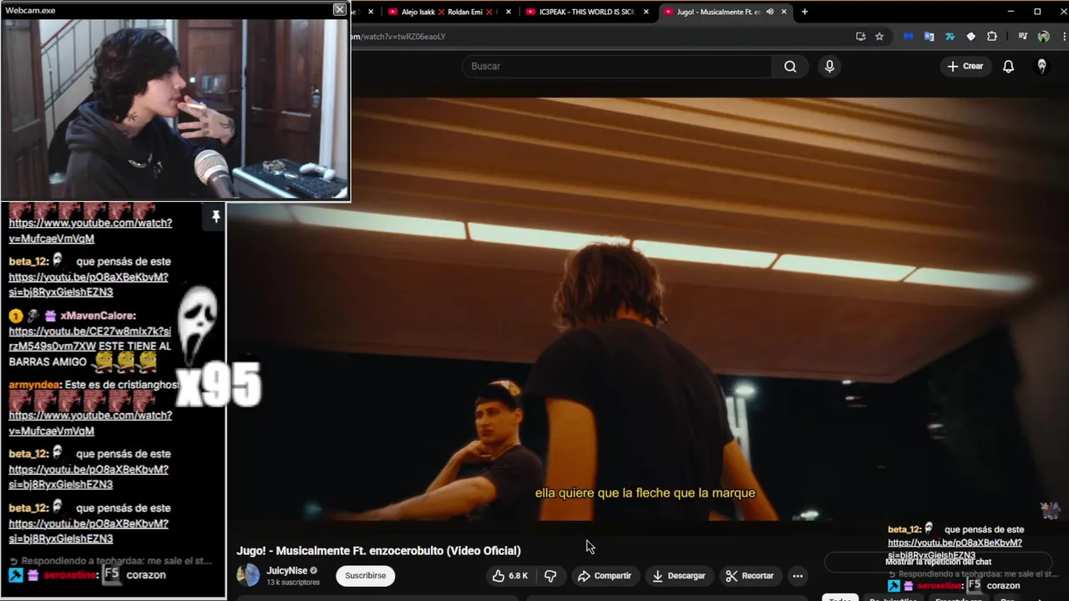Minimize the browser window
This screenshot has width=1069, height=601.
[1011, 12]
